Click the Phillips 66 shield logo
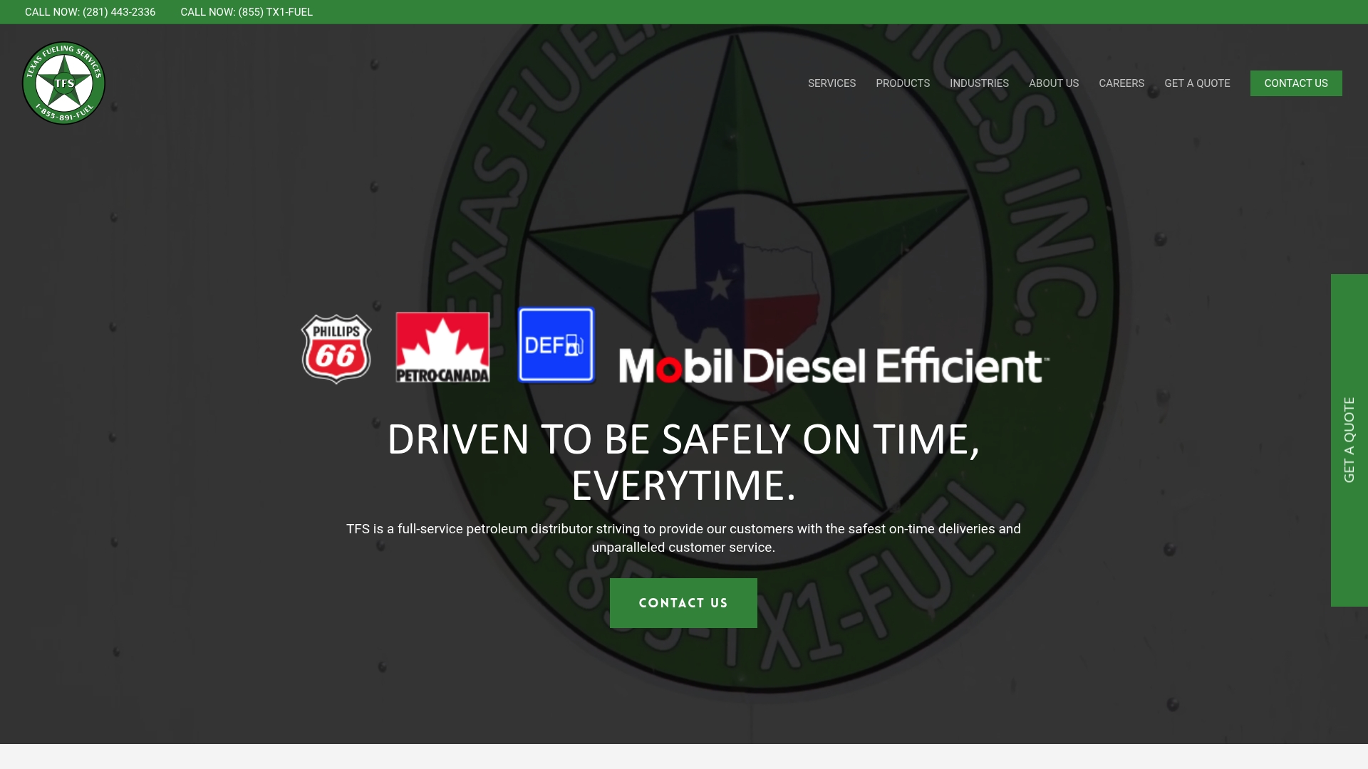This screenshot has width=1368, height=769. 336,349
